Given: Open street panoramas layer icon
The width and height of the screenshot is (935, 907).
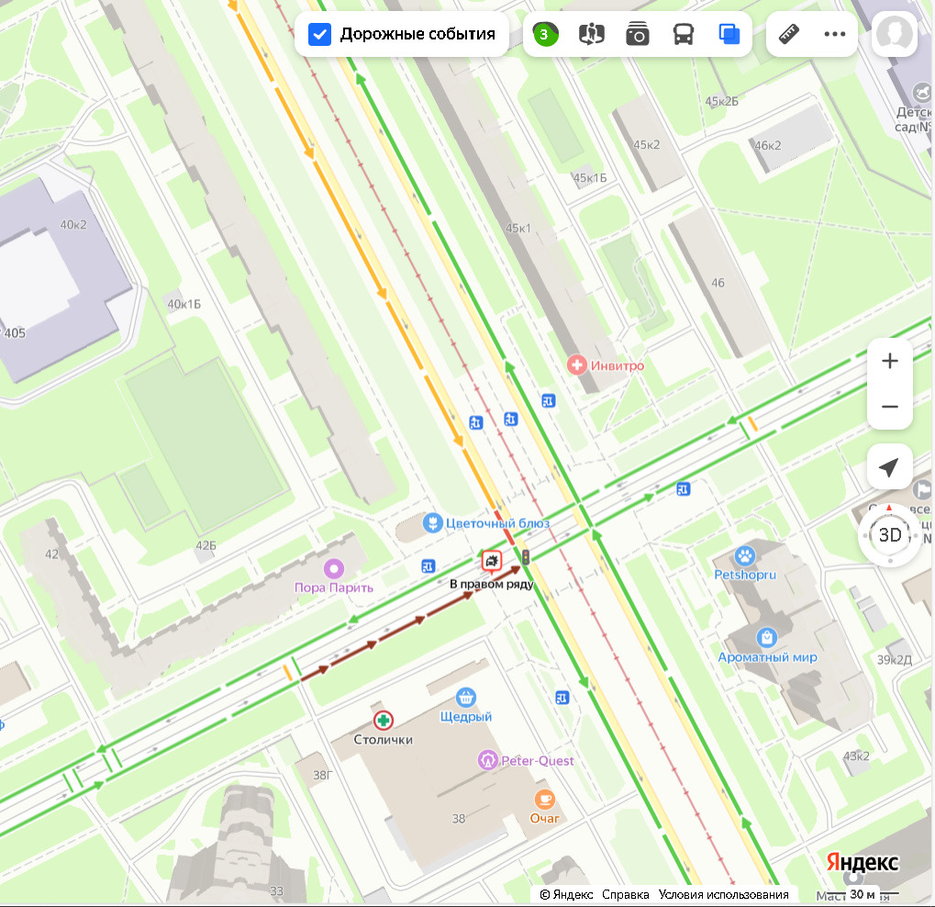Looking at the screenshot, I should 592,35.
